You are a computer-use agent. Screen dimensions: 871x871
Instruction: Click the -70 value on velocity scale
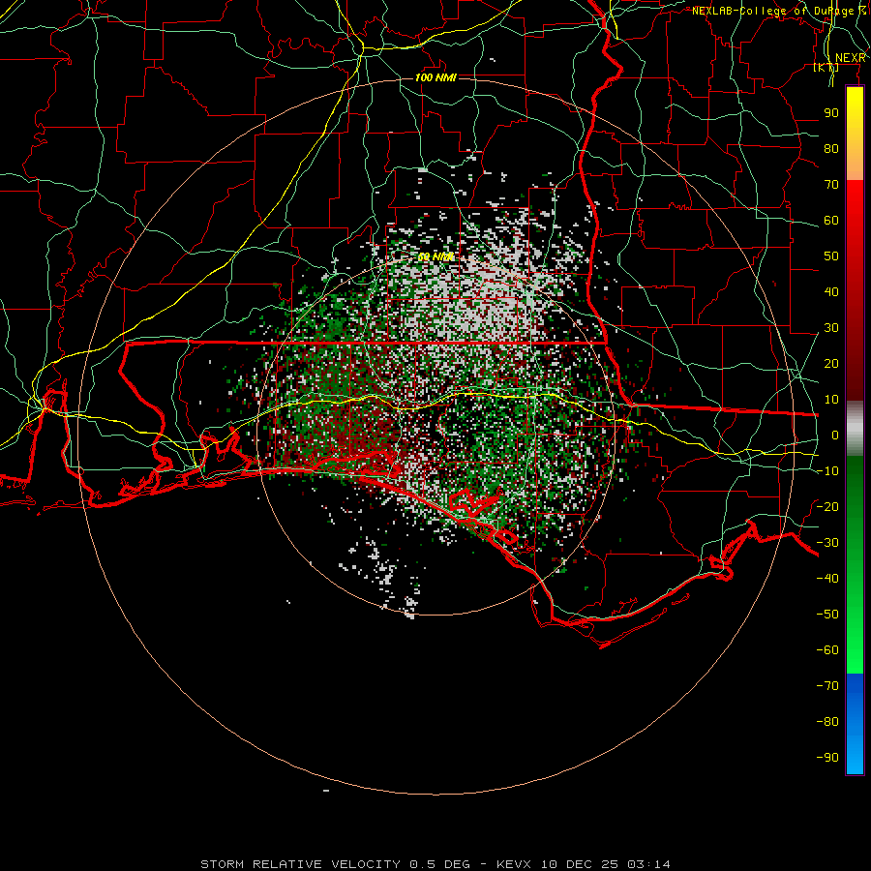click(827, 686)
